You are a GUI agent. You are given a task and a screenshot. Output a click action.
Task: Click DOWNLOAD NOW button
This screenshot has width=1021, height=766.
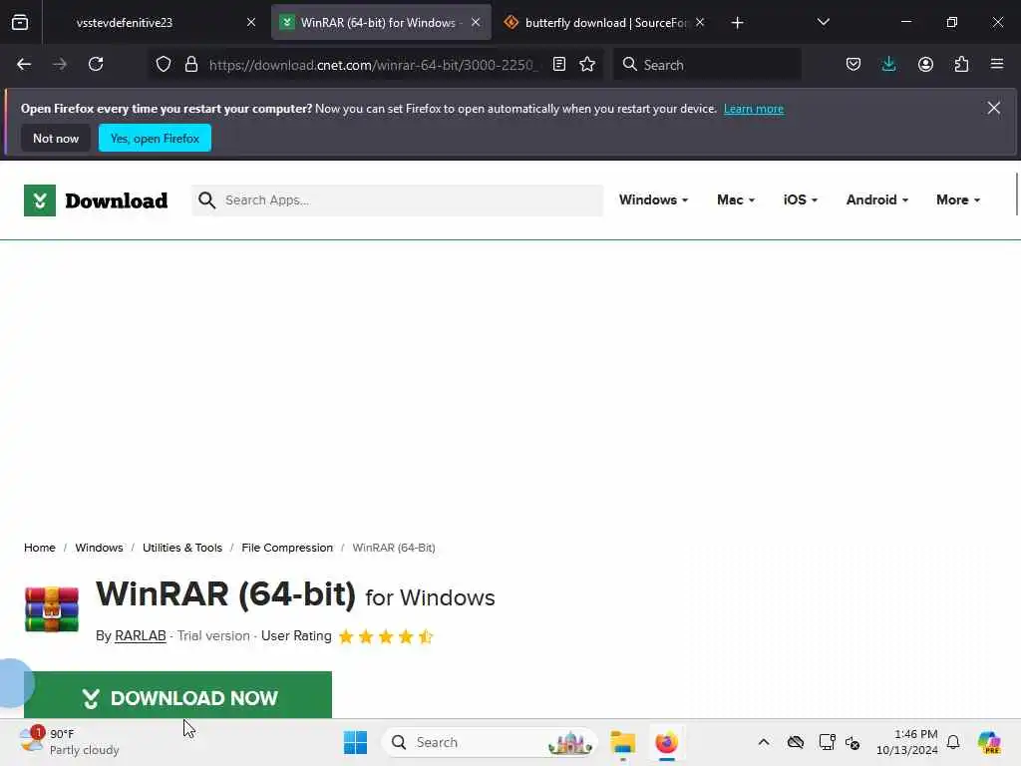(x=177, y=695)
